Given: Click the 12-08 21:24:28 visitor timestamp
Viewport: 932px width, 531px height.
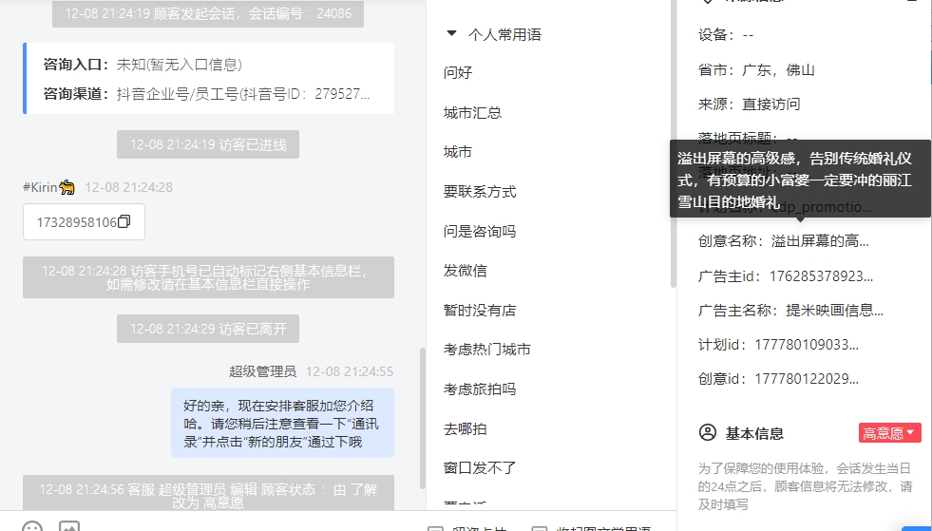Looking at the screenshot, I should tap(129, 187).
